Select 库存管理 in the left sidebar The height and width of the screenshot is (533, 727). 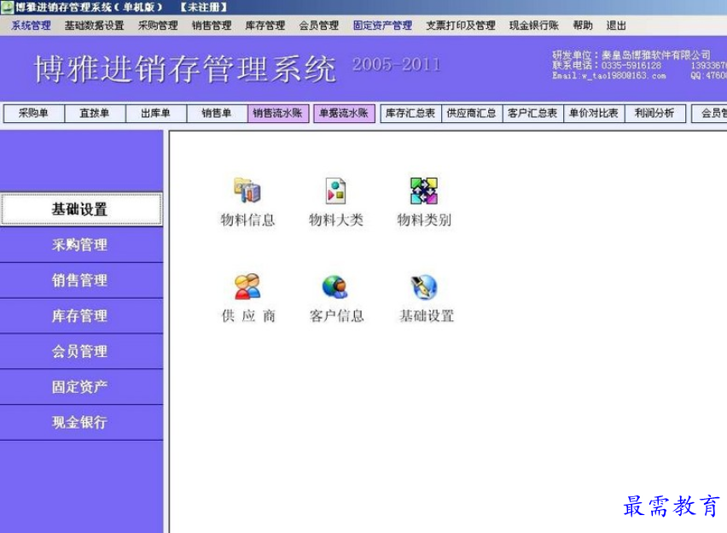pyautogui.click(x=81, y=316)
